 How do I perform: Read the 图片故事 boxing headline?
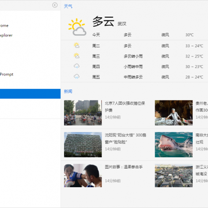pos(124,167)
